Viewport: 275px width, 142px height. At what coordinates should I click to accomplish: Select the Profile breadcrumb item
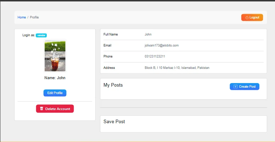click(34, 17)
